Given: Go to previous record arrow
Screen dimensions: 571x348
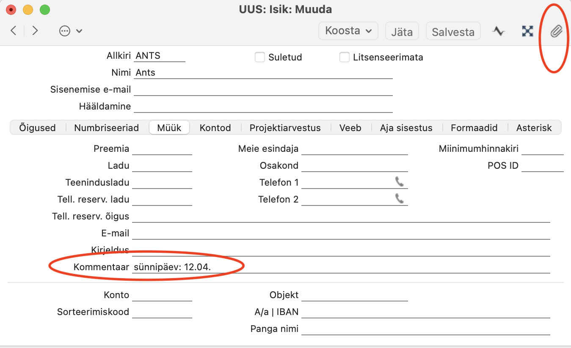Looking at the screenshot, I should tap(14, 30).
